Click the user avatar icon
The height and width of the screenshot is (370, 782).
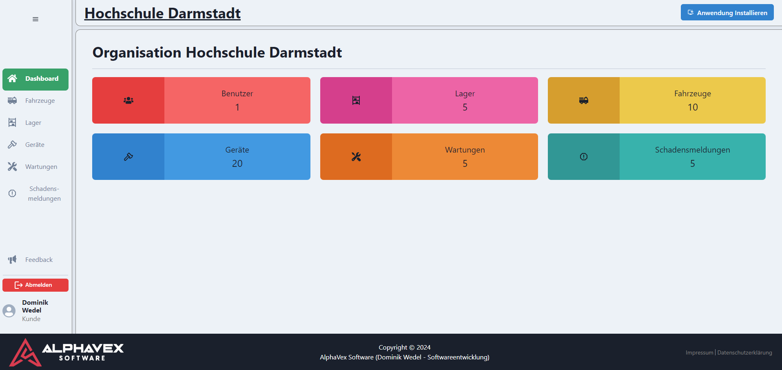point(9,311)
